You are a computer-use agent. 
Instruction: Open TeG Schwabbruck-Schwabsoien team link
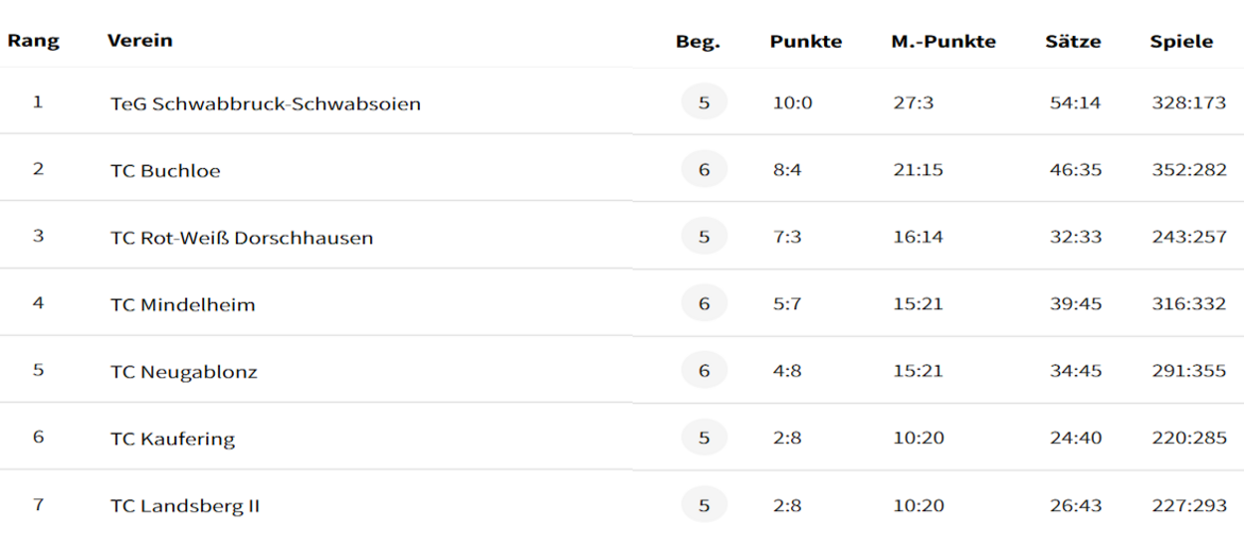coord(266,103)
